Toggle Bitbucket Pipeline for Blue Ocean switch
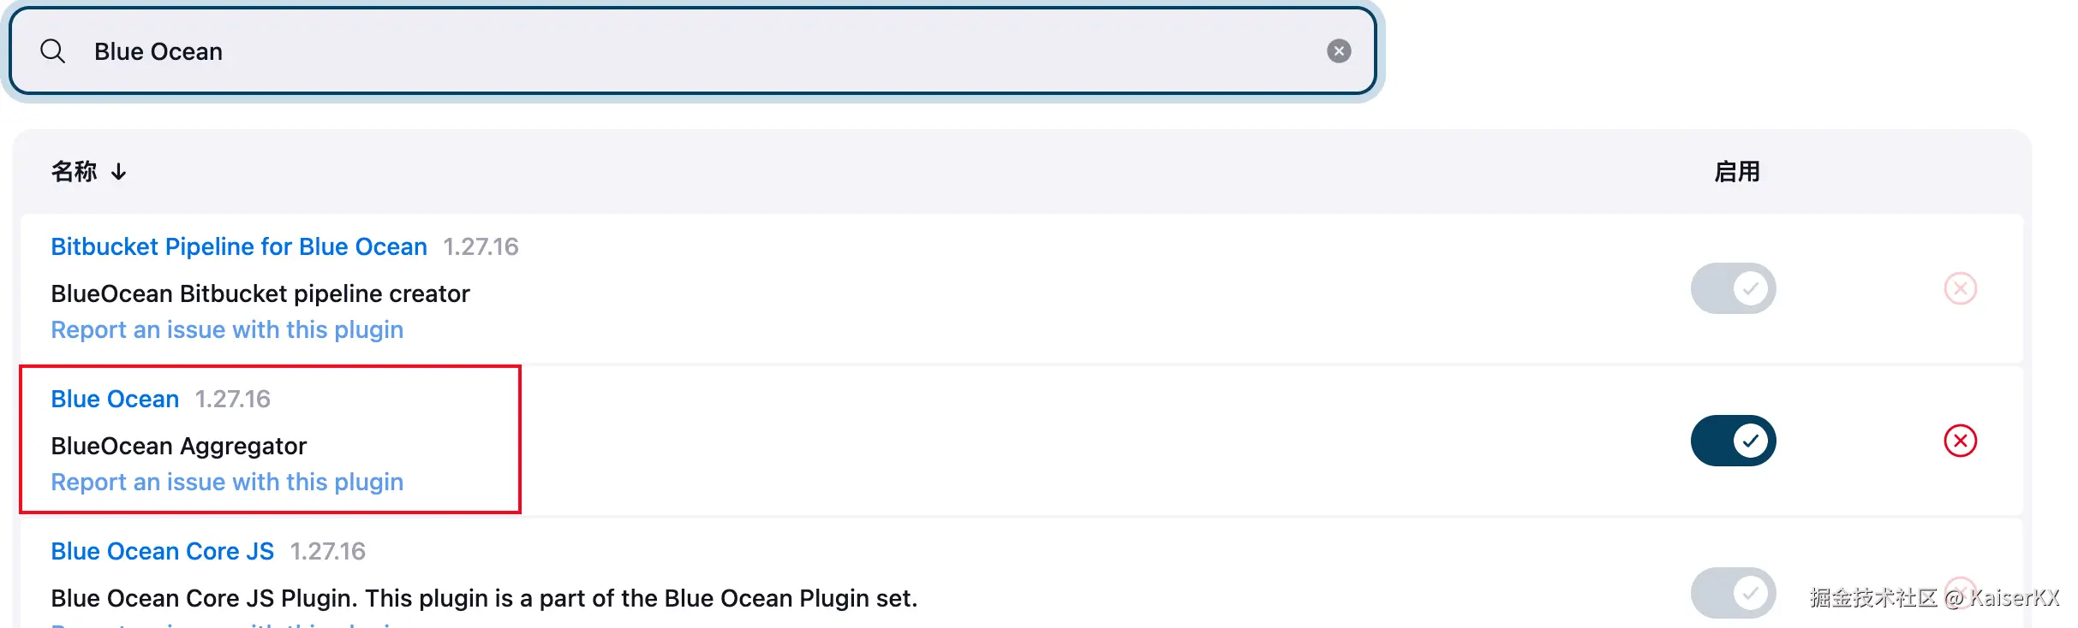Viewport: 2078px width, 628px height. pos(1733,288)
